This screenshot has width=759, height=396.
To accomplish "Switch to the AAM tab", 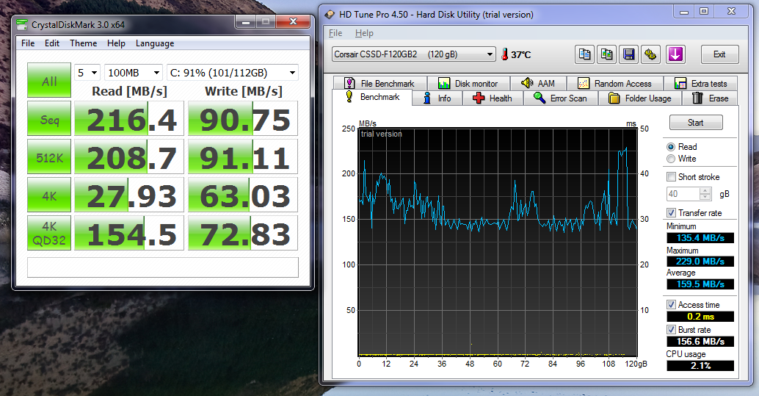I will coord(538,83).
